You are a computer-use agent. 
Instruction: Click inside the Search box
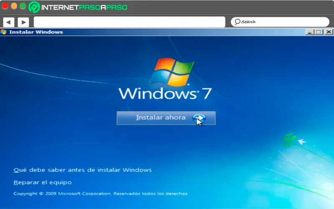click(280, 22)
